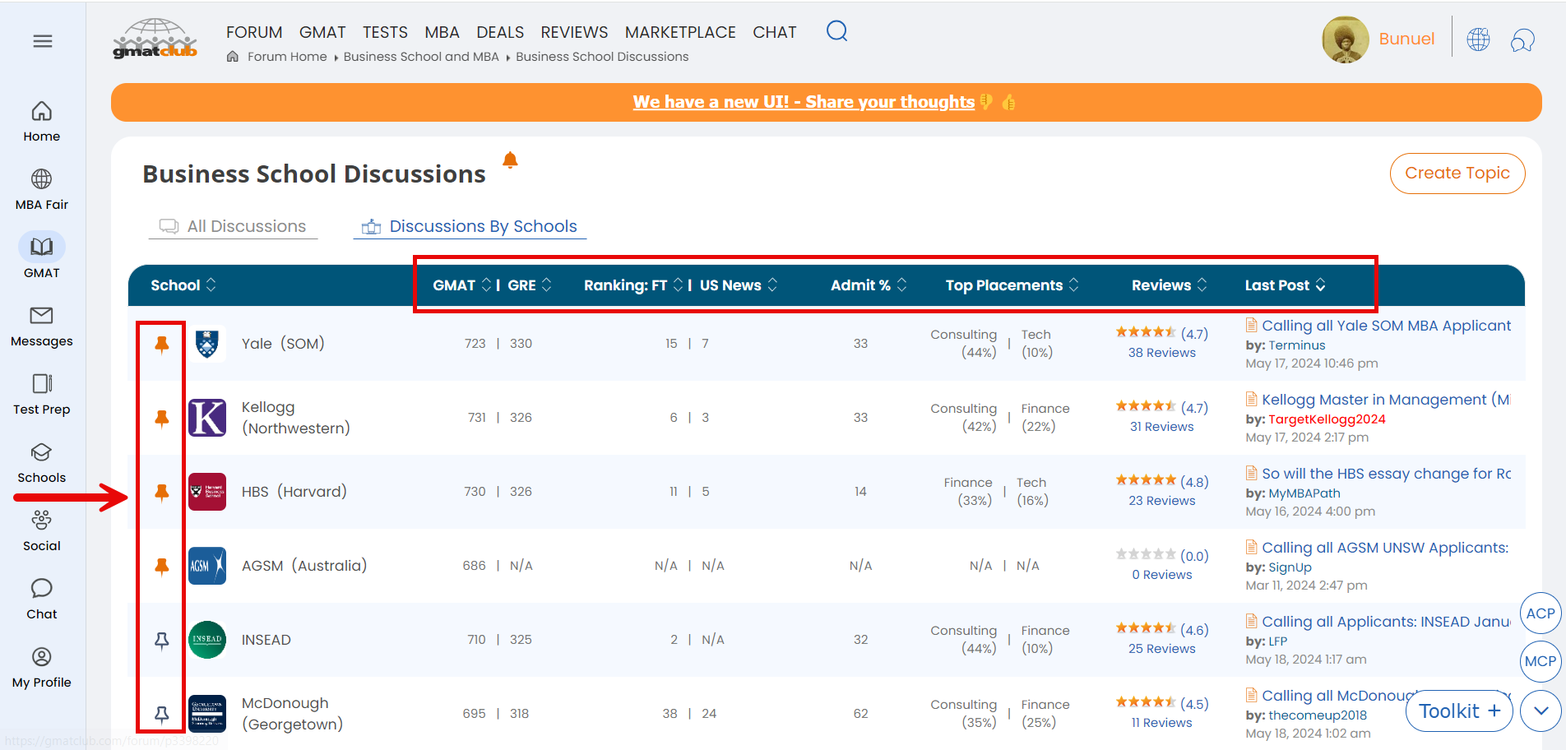Open the MBA Fair sidebar icon
Image resolution: width=1566 pixels, height=750 pixels.
coord(42,179)
